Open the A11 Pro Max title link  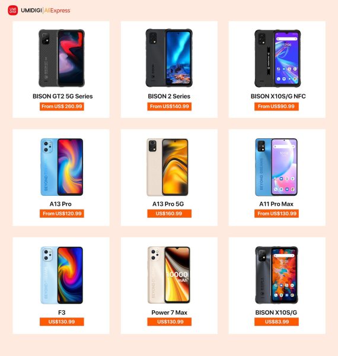276,204
